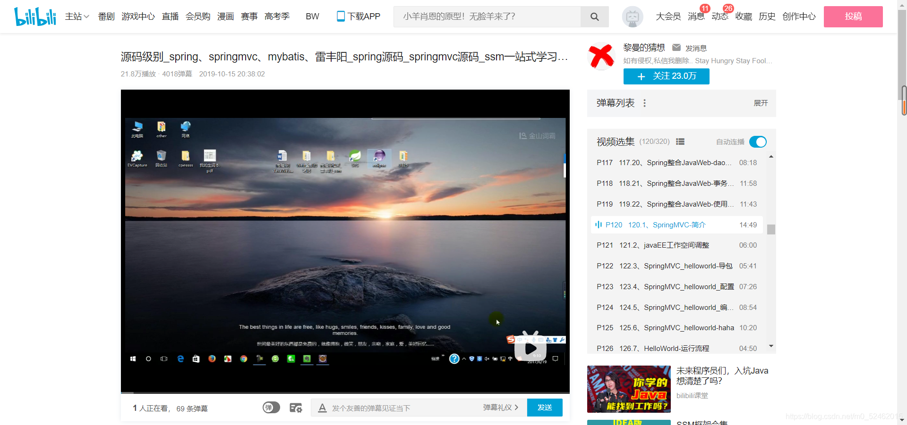Play P123 SpringMVC_helloworld_配置 episode
The image size is (907, 425).
[x=676, y=287]
